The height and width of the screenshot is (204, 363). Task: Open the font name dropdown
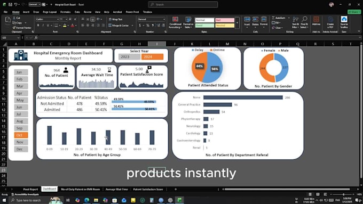pos(58,19)
